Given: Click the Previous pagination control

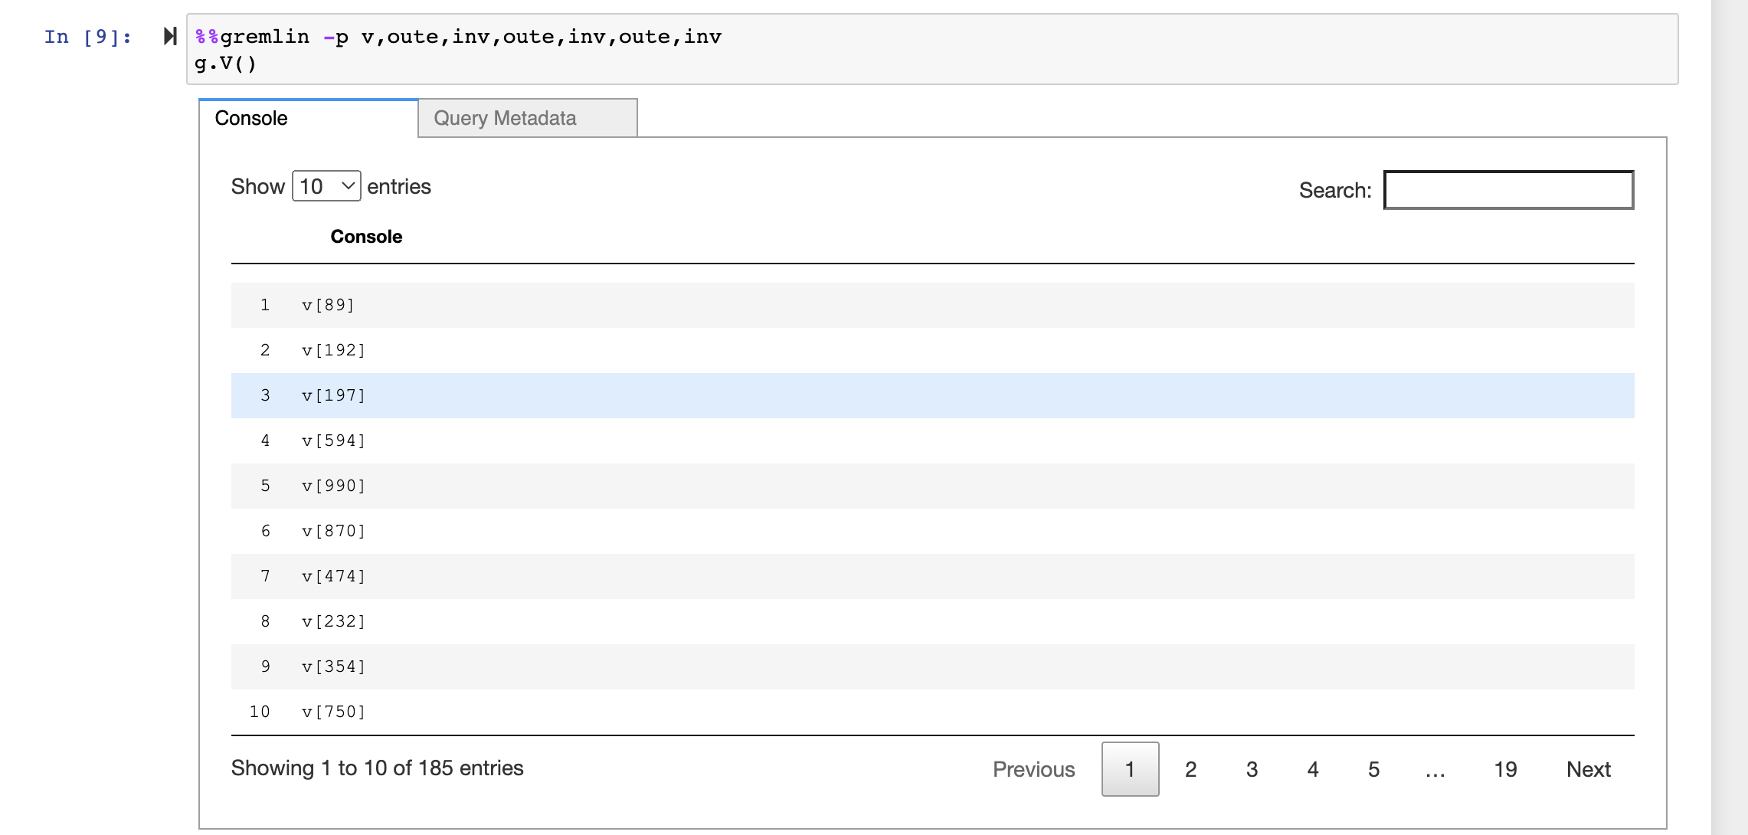Looking at the screenshot, I should point(1033,769).
